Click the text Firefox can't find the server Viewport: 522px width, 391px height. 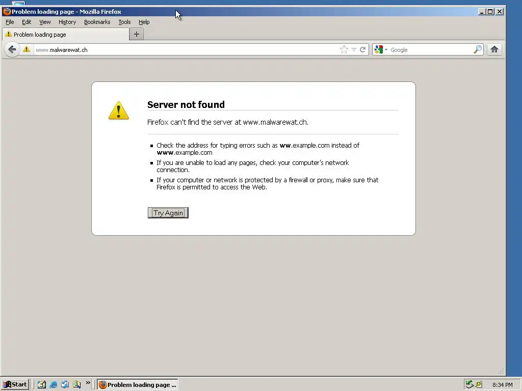pos(228,122)
